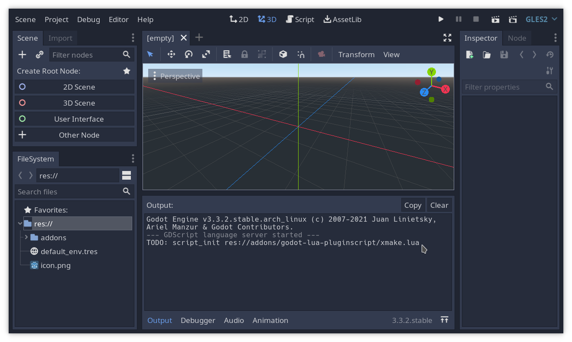This screenshot has width=572, height=342.
Task: Toggle the snap mode magnet button
Action: 301,55
